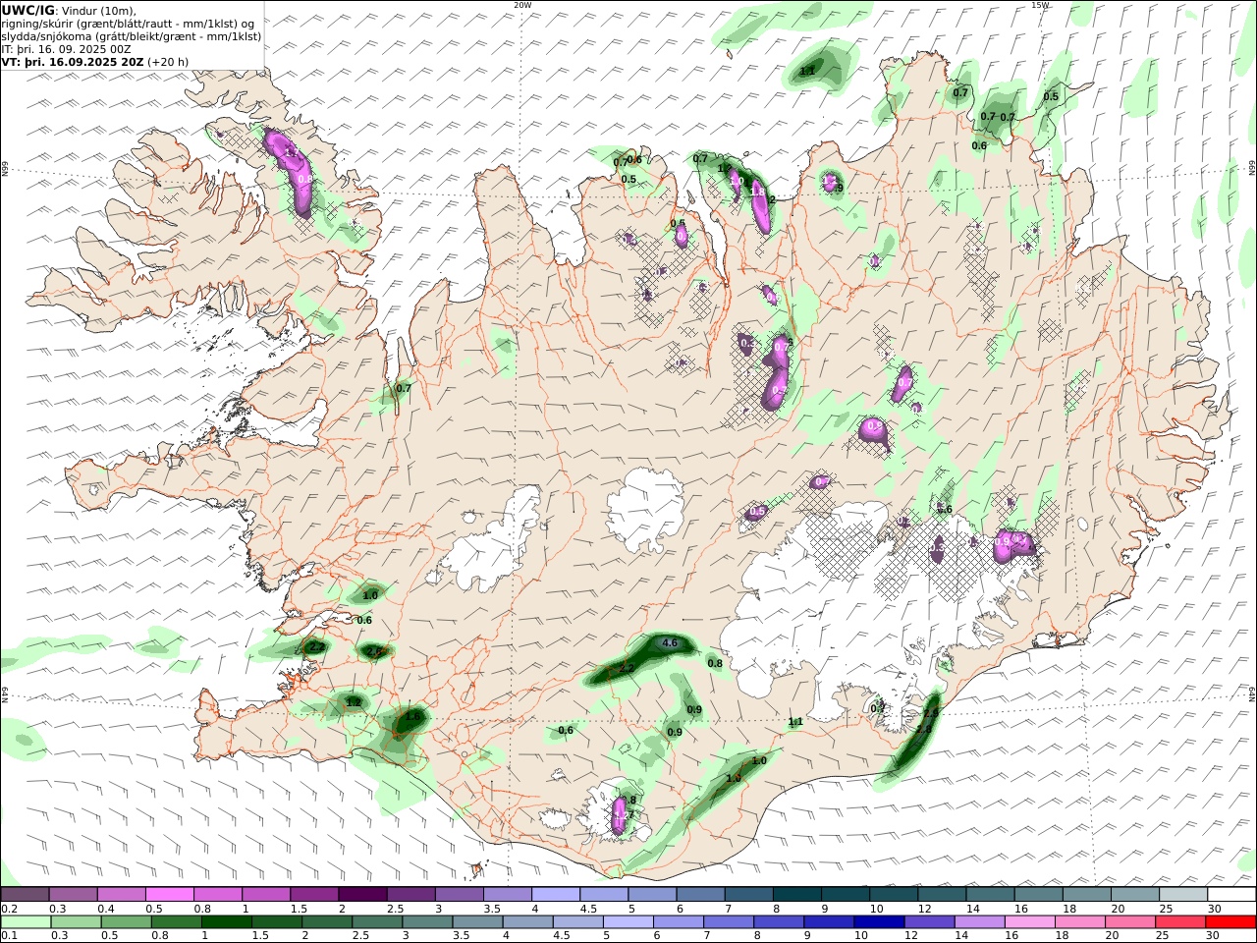Screen dimensions: 1257x943
Task: Click the 'rigning/skúrir' description line
Action: point(129,24)
